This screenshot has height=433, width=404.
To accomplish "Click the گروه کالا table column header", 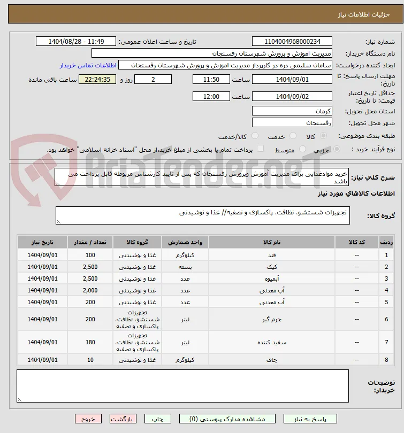I will (x=137, y=242).
